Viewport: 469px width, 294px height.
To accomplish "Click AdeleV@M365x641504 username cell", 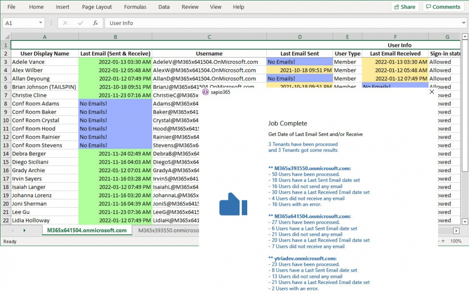I will pyautogui.click(x=209, y=62).
